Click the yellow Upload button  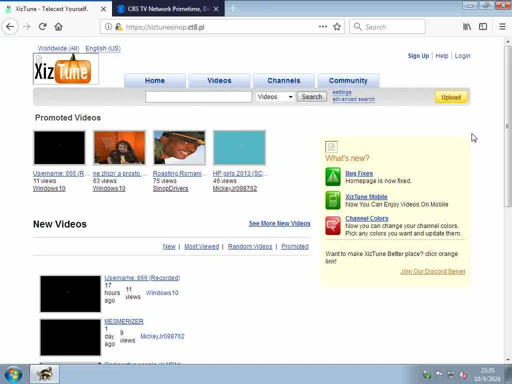451,97
